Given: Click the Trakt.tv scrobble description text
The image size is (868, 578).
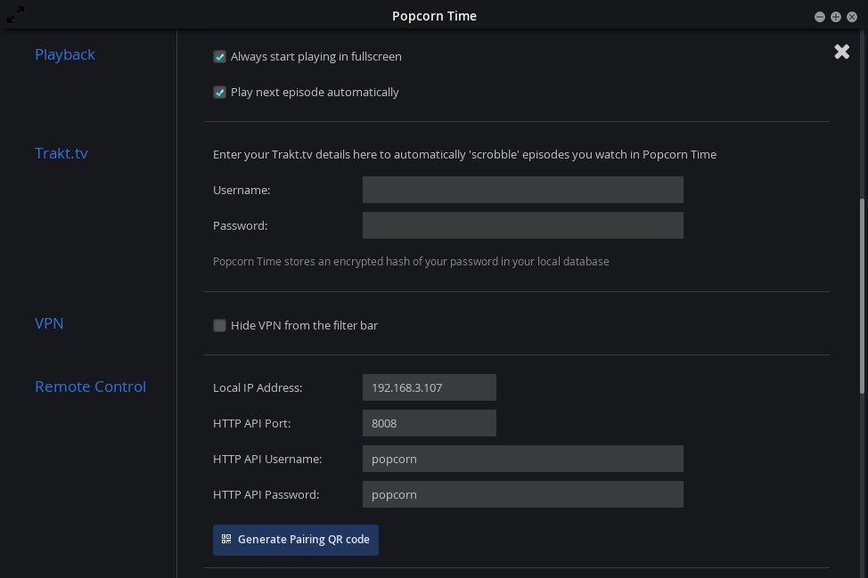Looking at the screenshot, I should 464,154.
